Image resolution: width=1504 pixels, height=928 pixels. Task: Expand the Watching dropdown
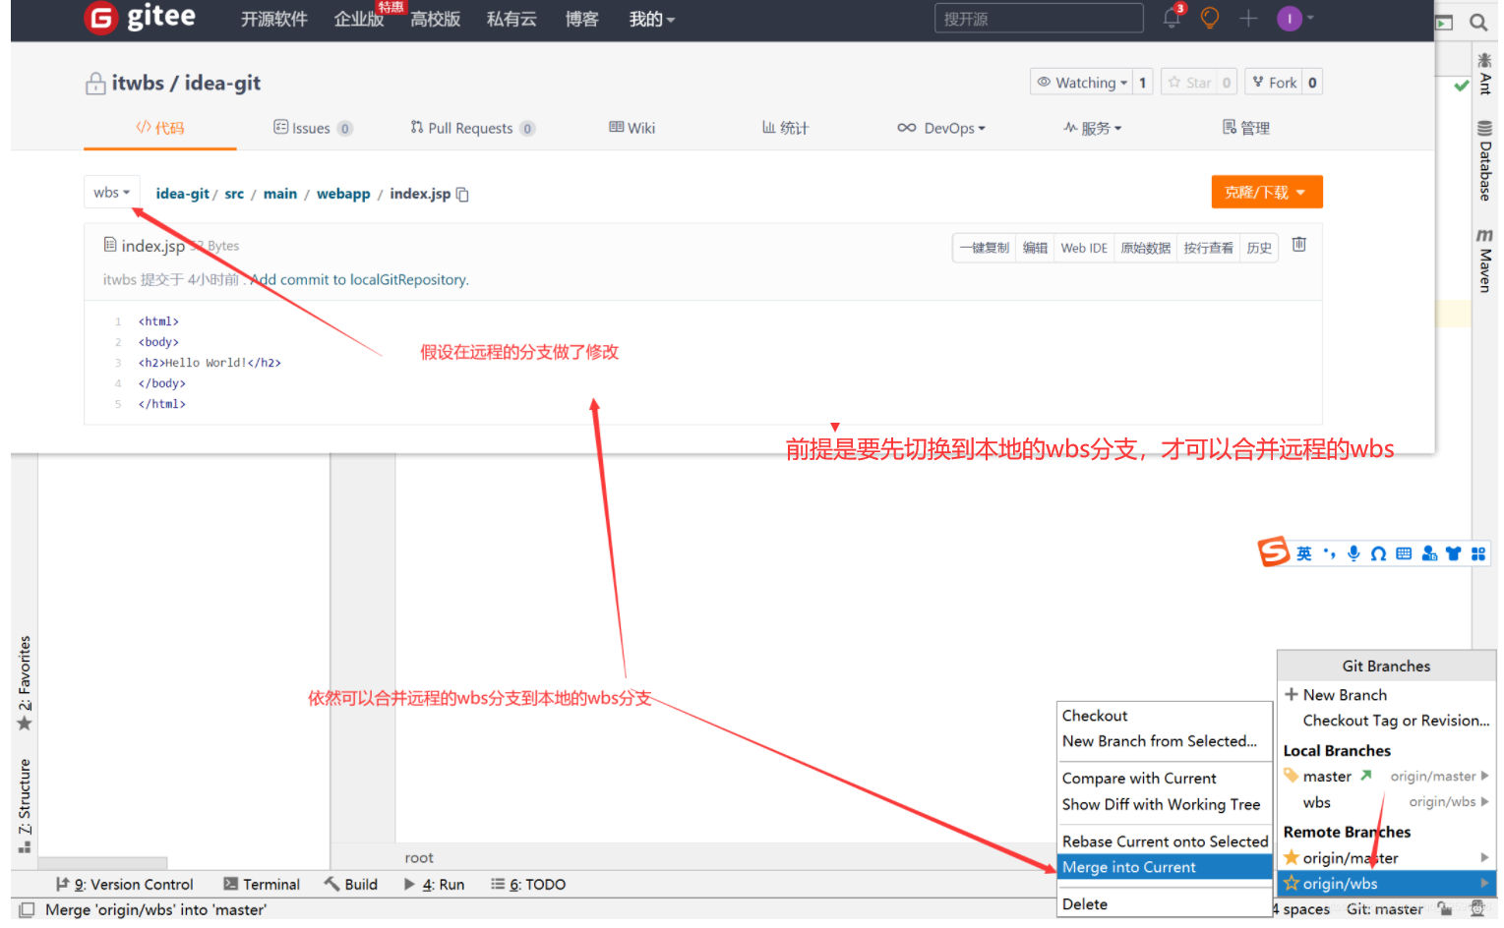tap(1082, 83)
